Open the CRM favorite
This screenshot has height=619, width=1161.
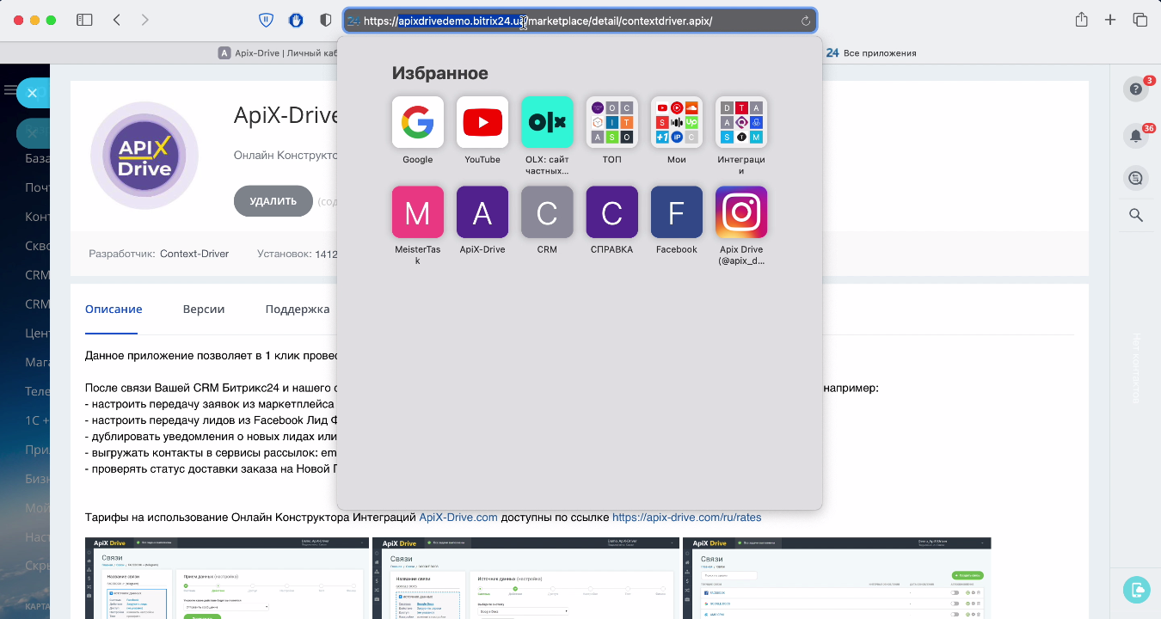[547, 212]
